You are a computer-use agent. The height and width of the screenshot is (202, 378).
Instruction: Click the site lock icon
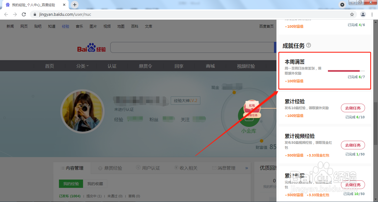[35, 14]
